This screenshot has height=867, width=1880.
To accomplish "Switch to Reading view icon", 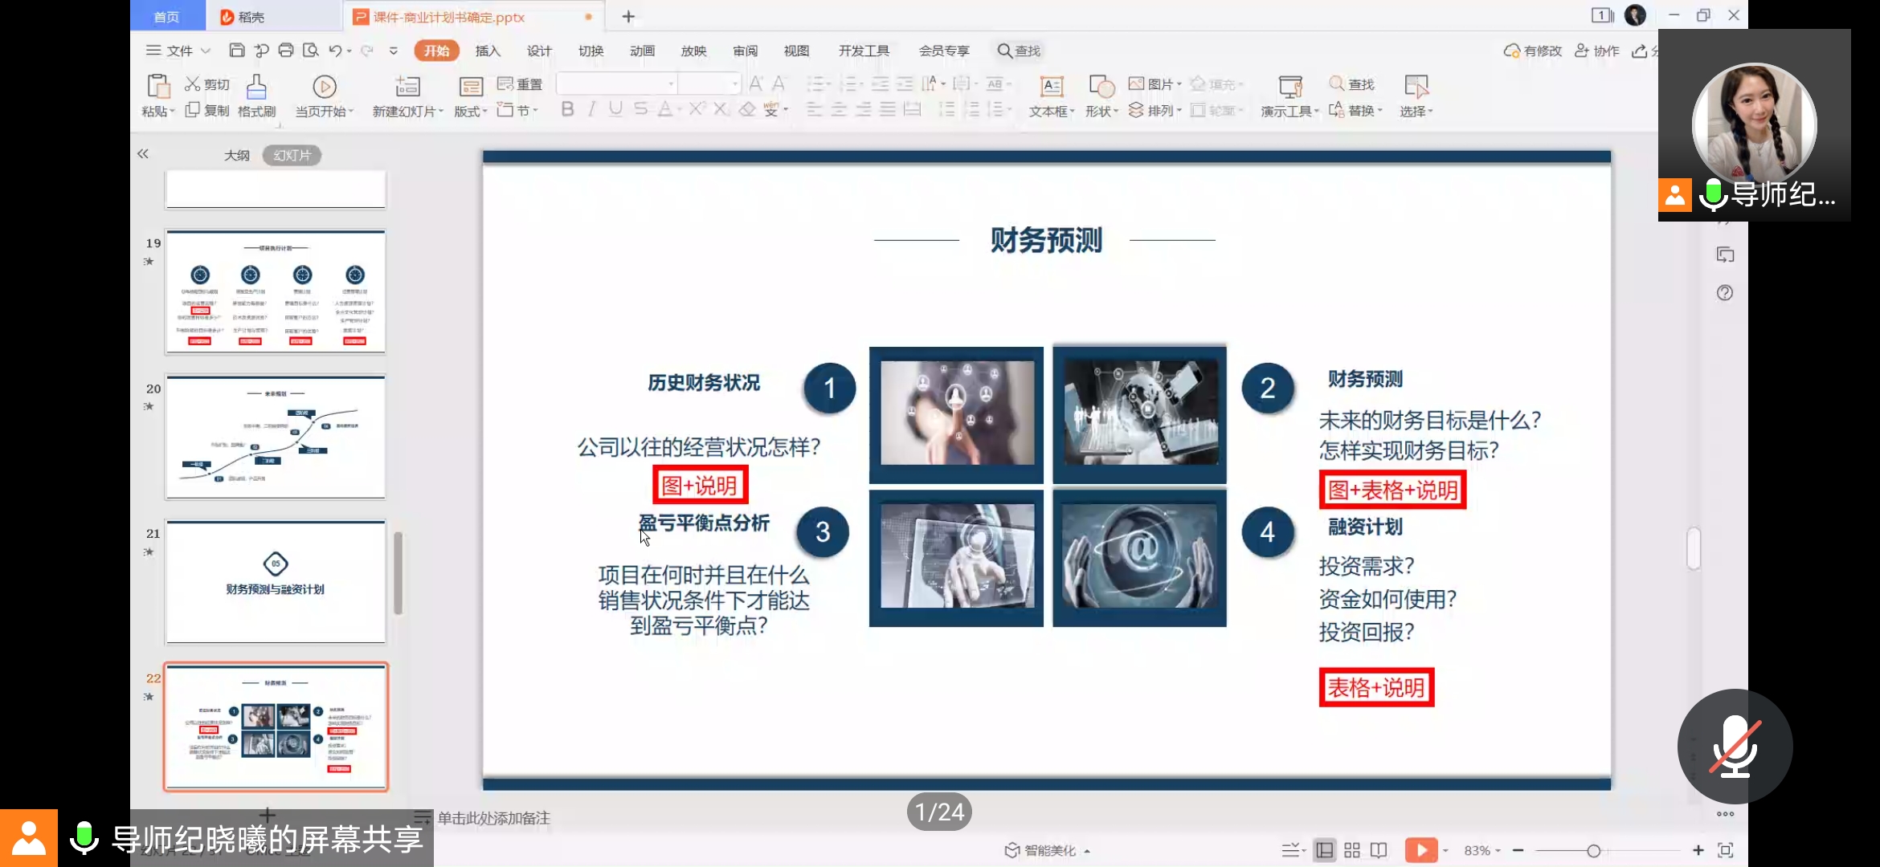I will pos(1379,850).
